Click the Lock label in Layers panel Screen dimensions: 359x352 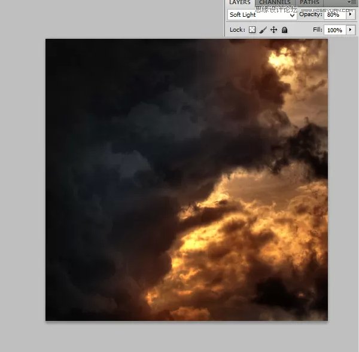coord(237,30)
